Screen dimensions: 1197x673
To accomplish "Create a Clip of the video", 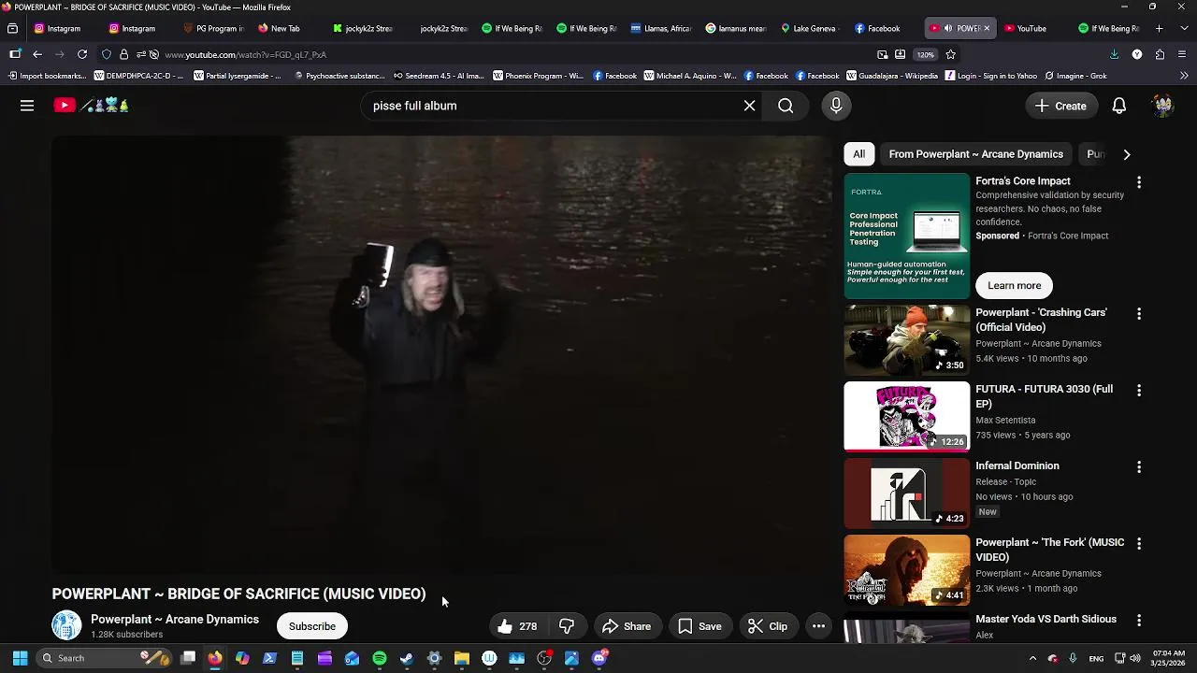I will click(x=768, y=626).
